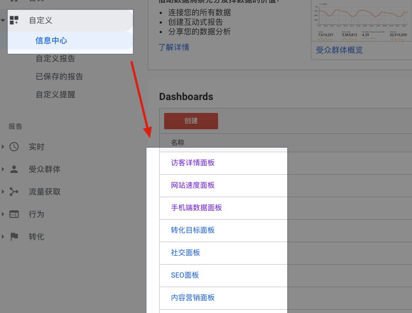Select 信息中心 in the sidebar
The width and height of the screenshot is (412, 313).
click(x=51, y=40)
